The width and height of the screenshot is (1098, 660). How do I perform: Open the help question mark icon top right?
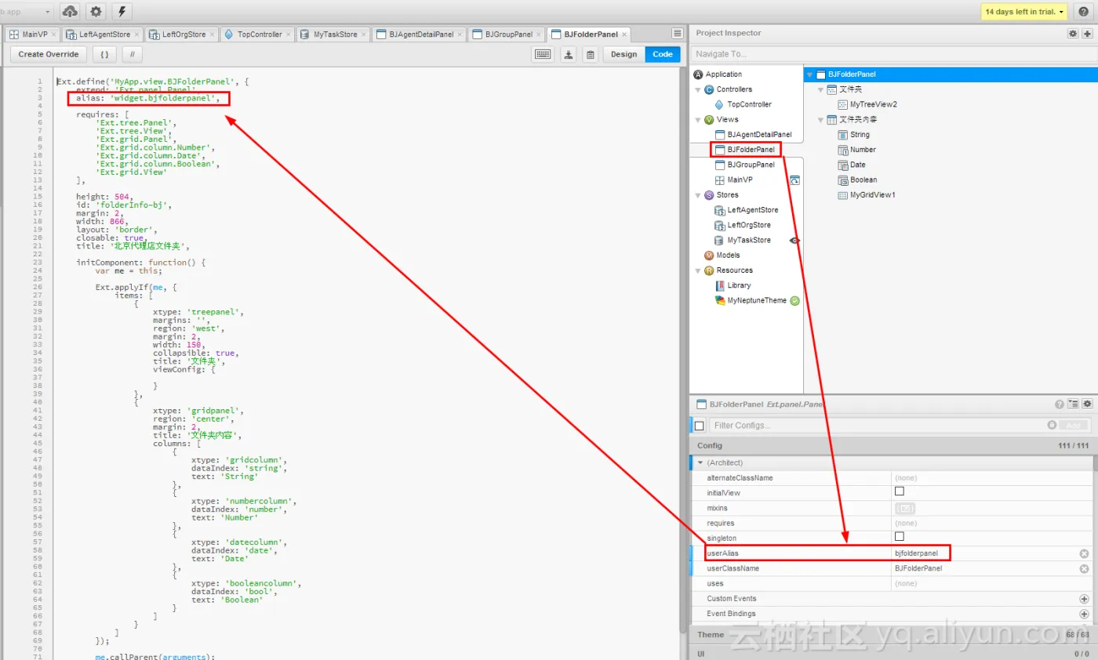(1083, 12)
